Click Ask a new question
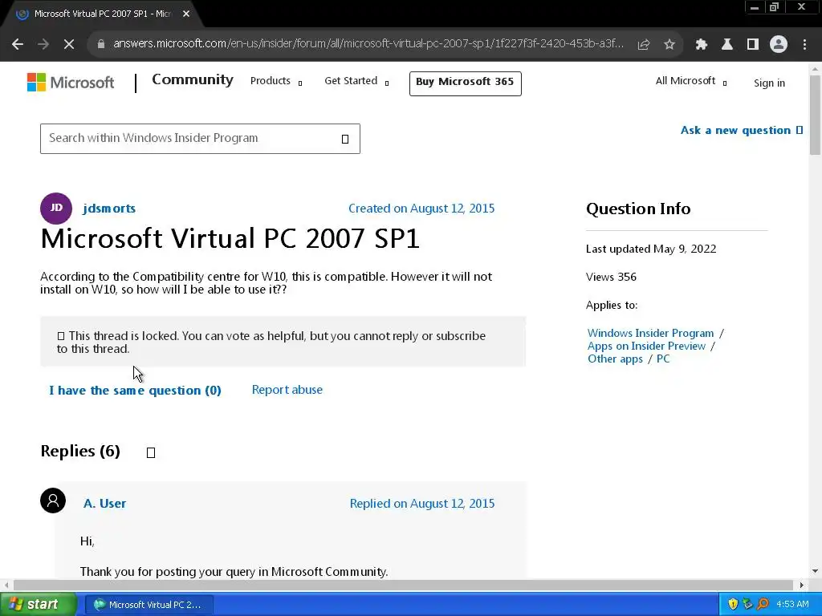The height and width of the screenshot is (616, 822). 741,131
